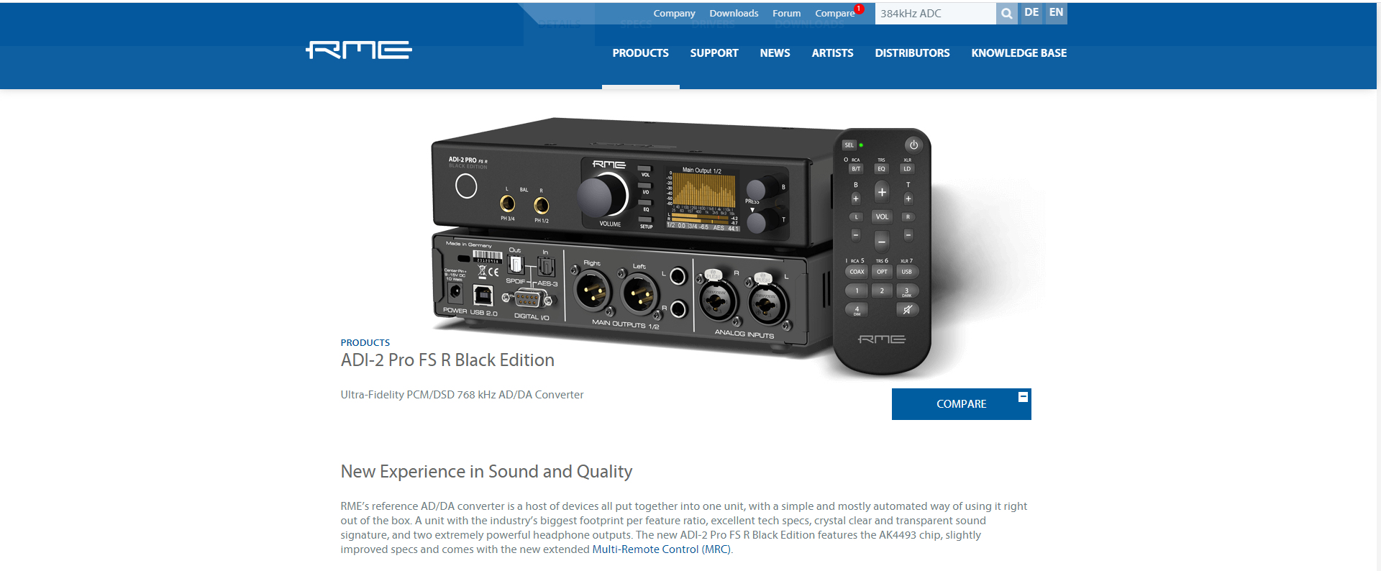Open the Artists page
Viewport: 1381px width, 571px height.
(832, 53)
